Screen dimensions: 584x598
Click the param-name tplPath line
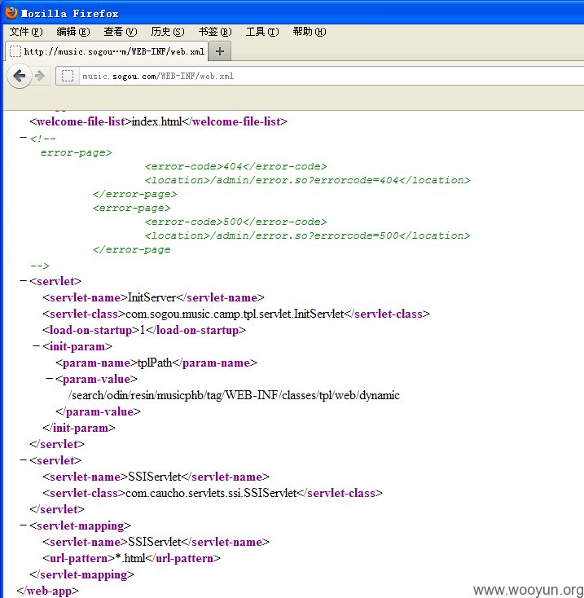tap(156, 363)
